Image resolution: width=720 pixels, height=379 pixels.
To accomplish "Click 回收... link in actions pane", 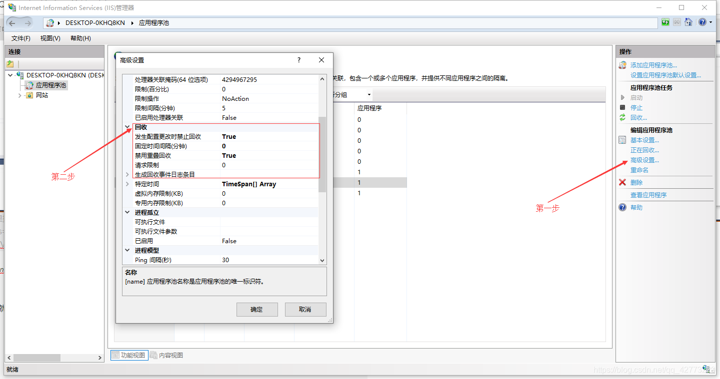I will 638,118.
